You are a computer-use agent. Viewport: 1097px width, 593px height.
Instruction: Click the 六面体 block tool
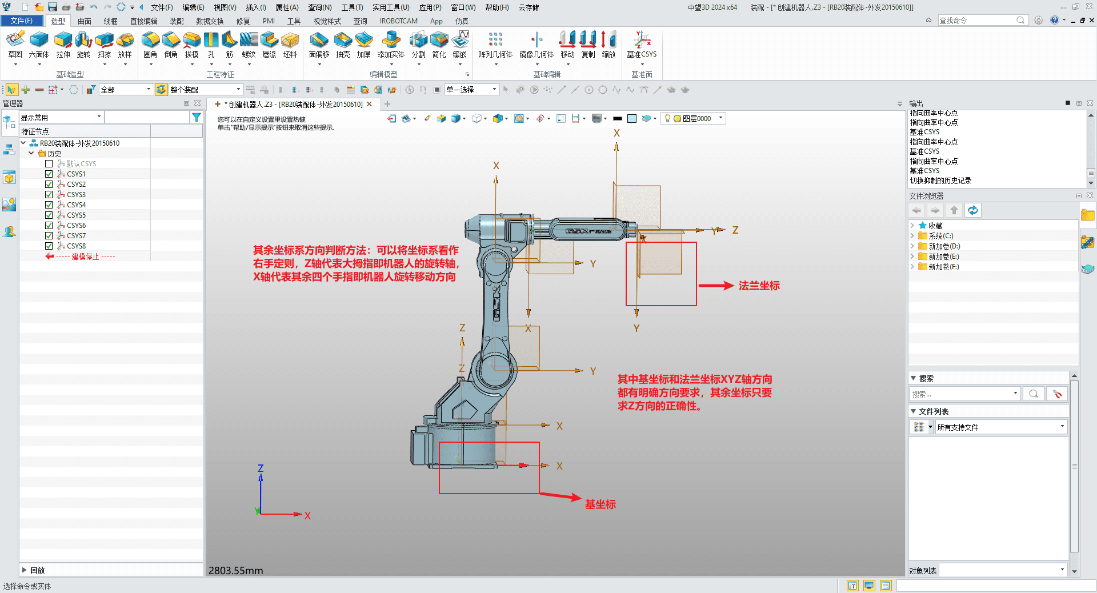click(39, 45)
